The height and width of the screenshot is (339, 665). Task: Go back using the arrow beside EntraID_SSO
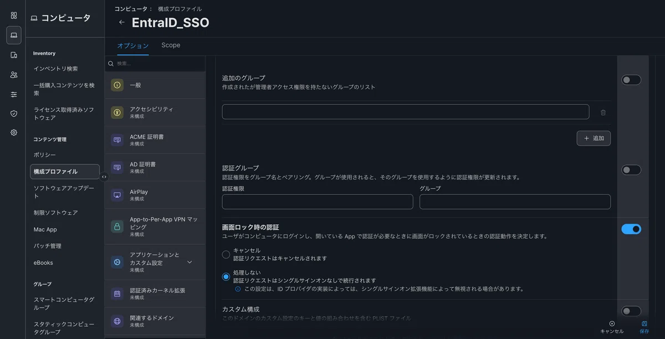click(122, 23)
